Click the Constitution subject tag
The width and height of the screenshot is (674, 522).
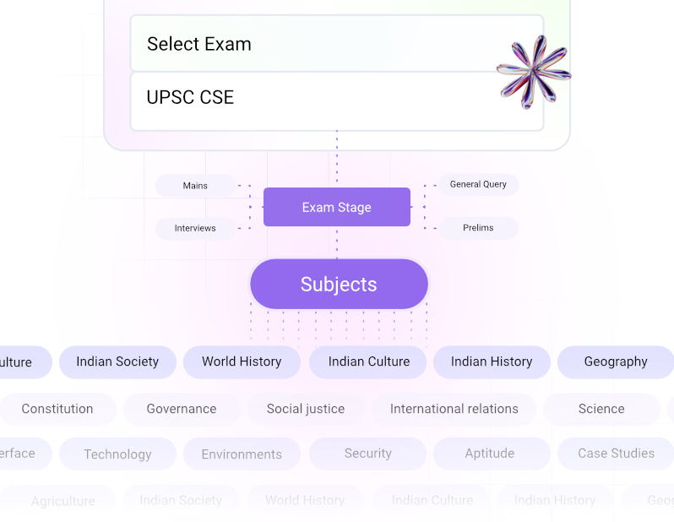[57, 409]
